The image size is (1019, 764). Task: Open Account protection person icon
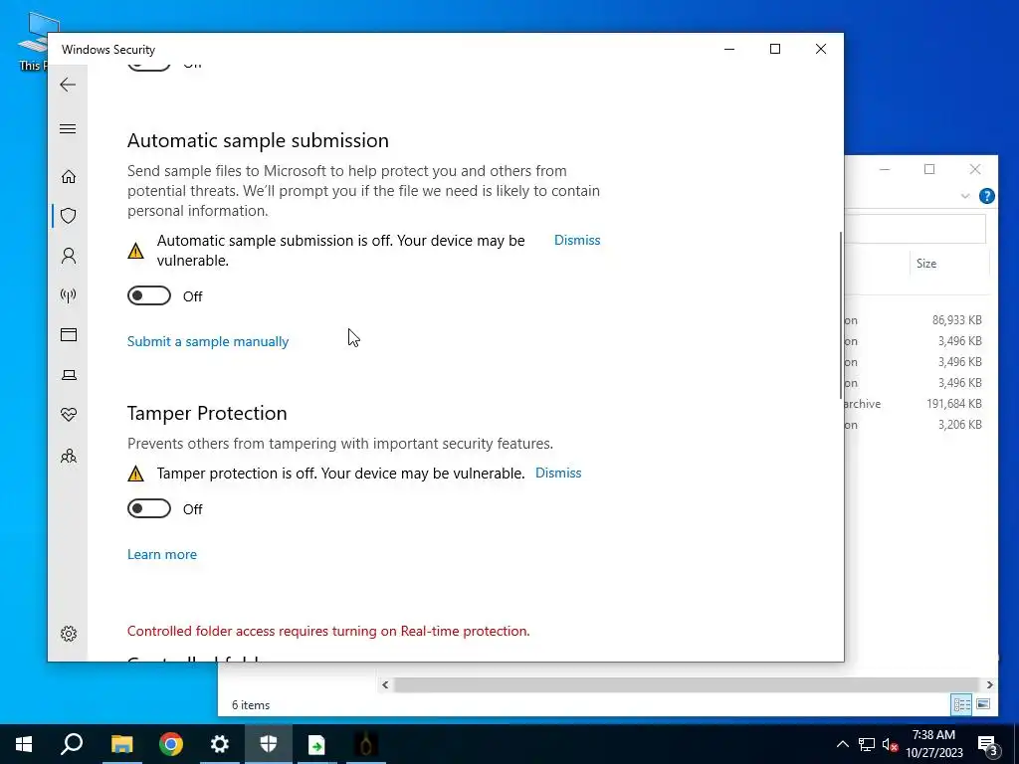(69, 256)
